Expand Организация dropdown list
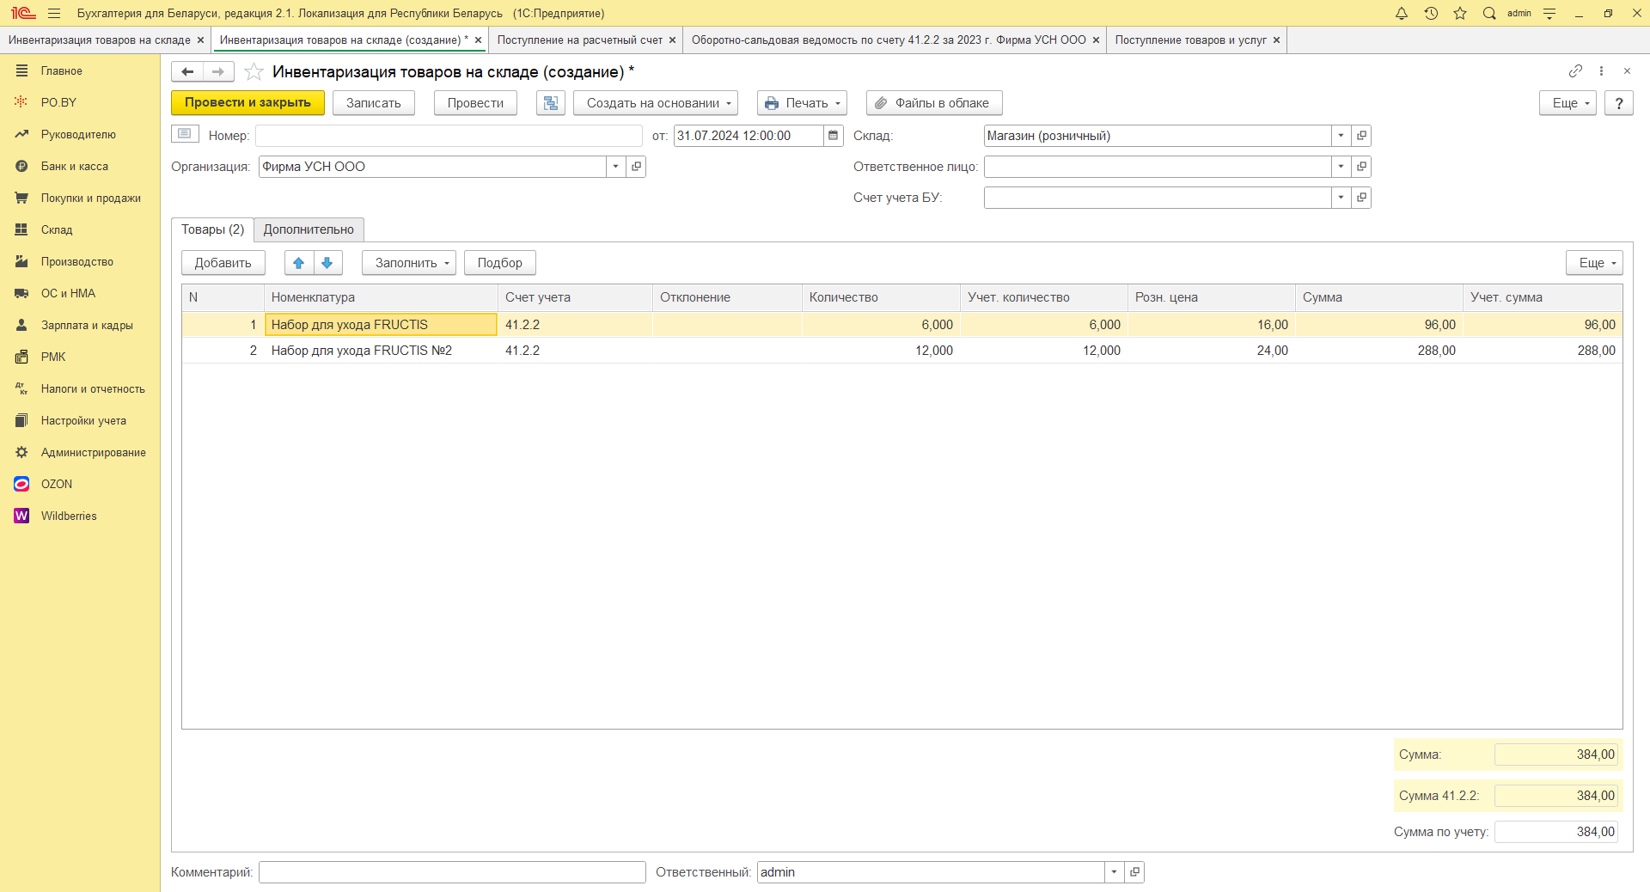Image resolution: width=1650 pixels, height=892 pixels. tap(616, 167)
